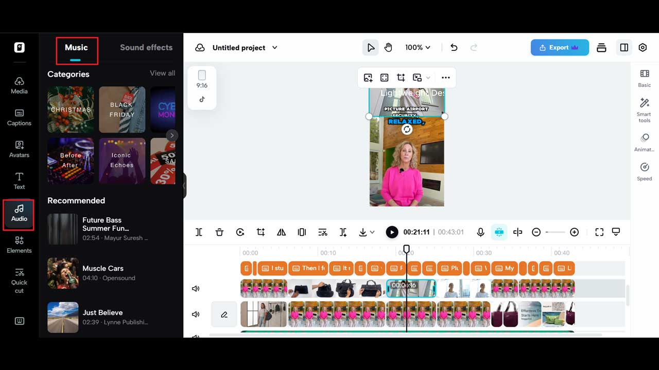The height and width of the screenshot is (370, 659).
Task: Open the 100% zoom level dropdown
Action: [x=418, y=47]
